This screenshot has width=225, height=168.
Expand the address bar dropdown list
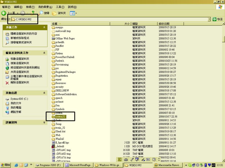click(x=209, y=19)
